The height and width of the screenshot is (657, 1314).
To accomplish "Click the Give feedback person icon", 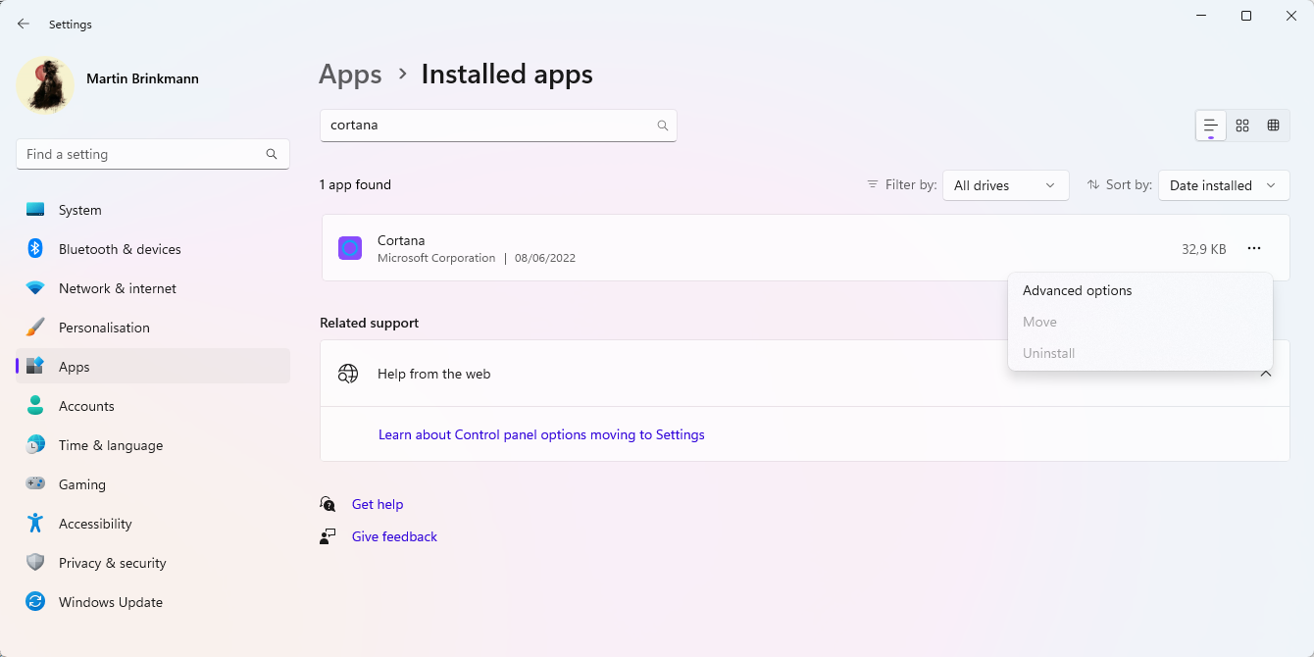I will (x=328, y=536).
